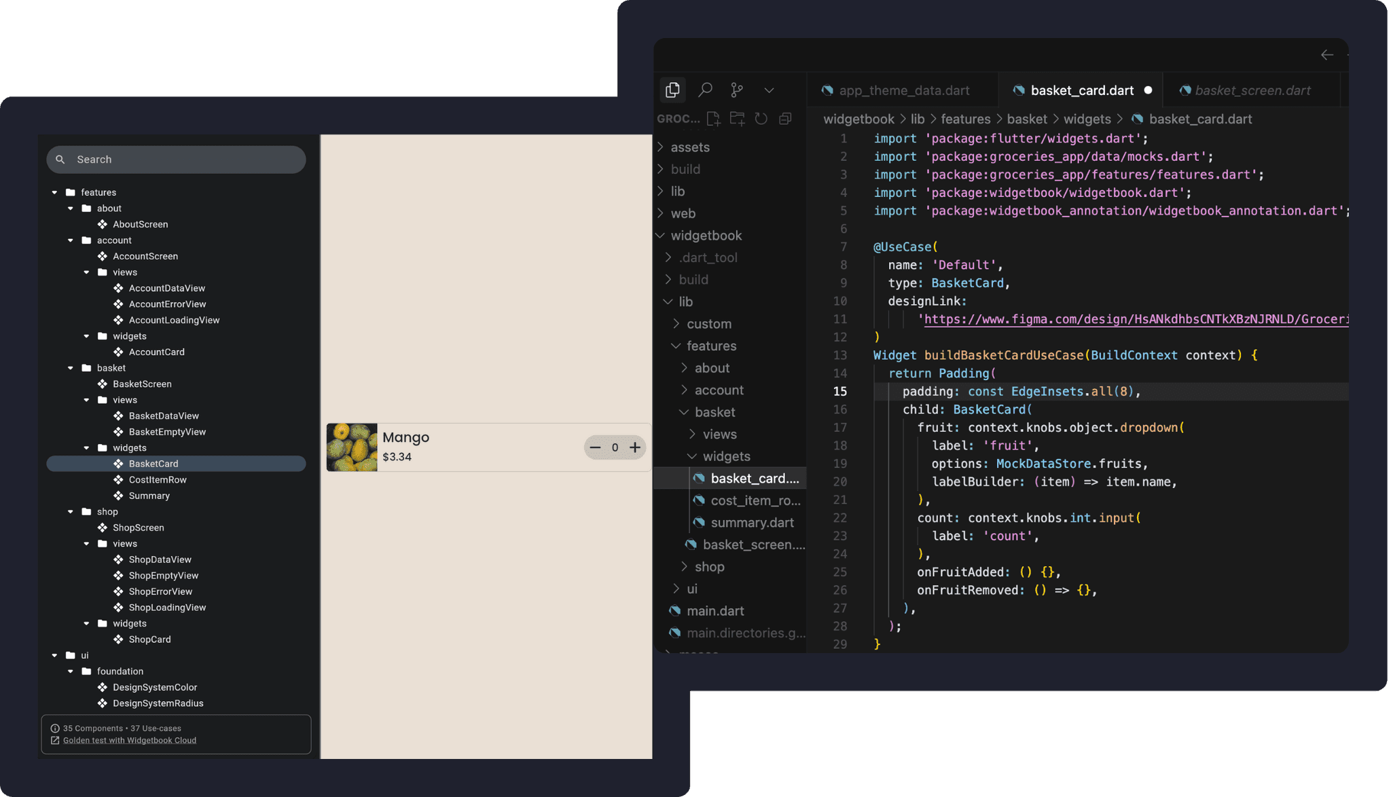
Task: Open the Figma design link in the code
Action: tap(1134, 319)
